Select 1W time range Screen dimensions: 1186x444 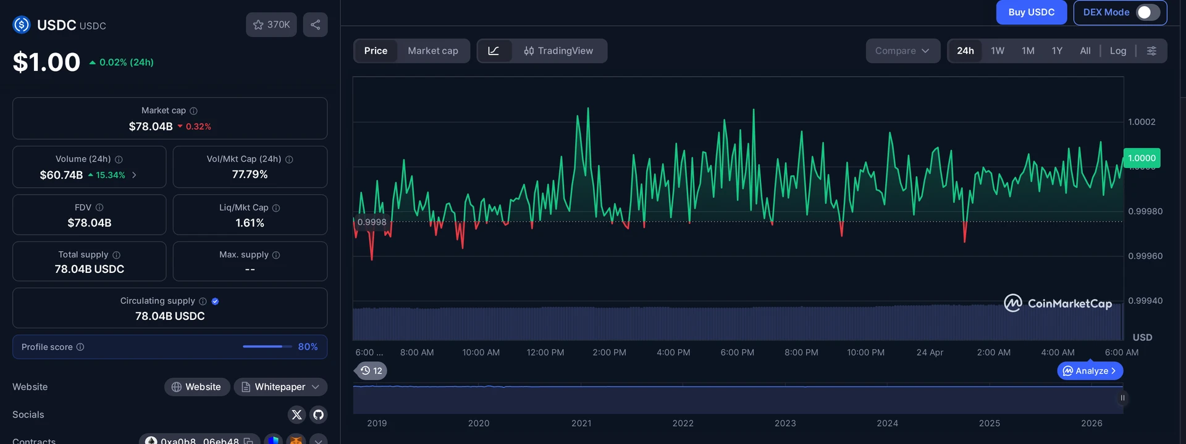coord(998,51)
